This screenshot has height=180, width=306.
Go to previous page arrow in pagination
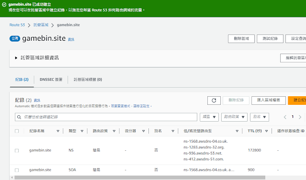pos(285,117)
